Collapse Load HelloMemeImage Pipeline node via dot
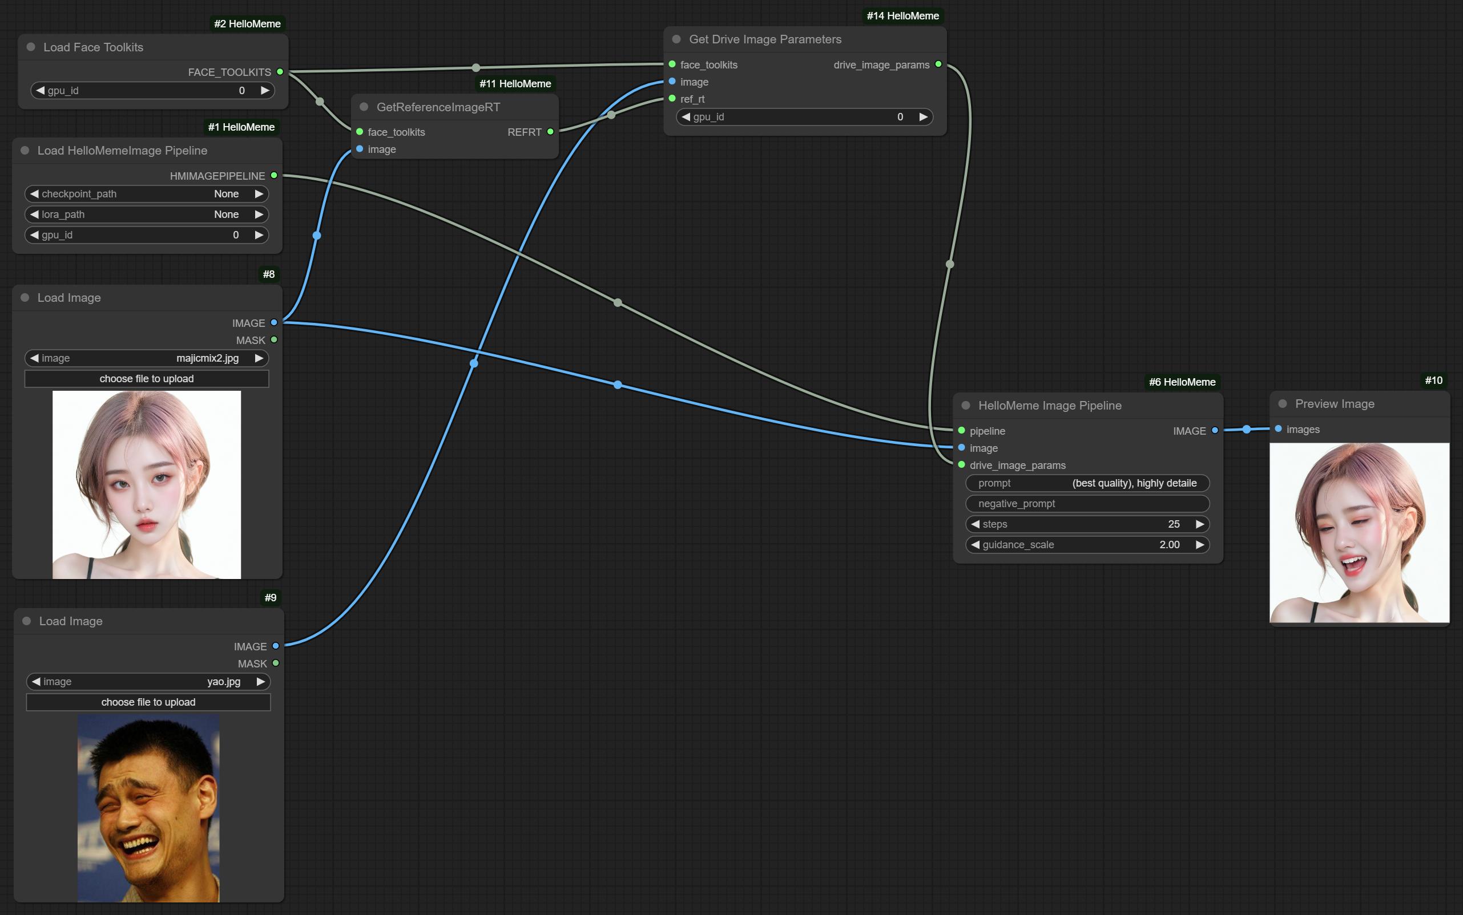Image resolution: width=1463 pixels, height=915 pixels. click(x=25, y=151)
